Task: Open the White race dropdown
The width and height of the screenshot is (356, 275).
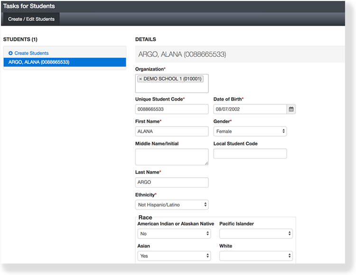Action: point(255,256)
